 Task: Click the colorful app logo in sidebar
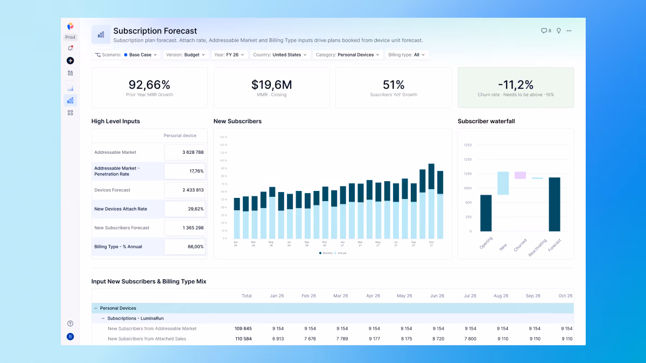click(70, 26)
